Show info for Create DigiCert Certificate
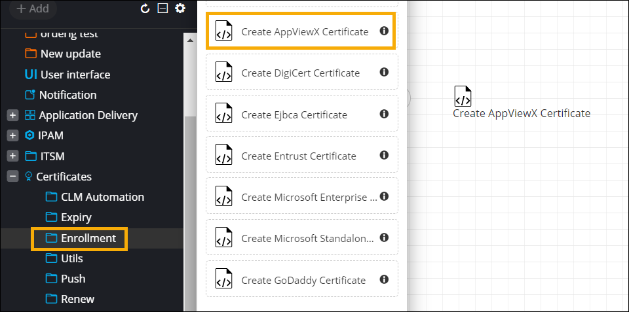Image resolution: width=629 pixels, height=312 pixels. [384, 72]
